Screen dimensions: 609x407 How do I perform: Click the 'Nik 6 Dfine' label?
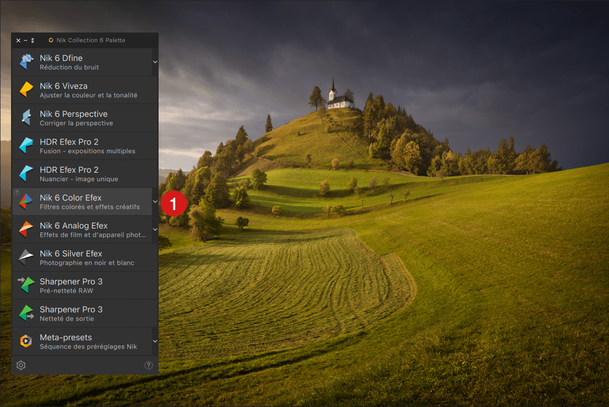[61, 58]
